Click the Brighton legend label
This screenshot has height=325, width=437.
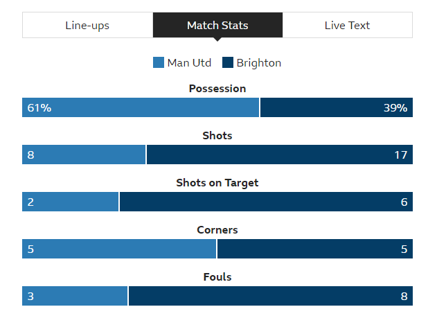coord(259,63)
